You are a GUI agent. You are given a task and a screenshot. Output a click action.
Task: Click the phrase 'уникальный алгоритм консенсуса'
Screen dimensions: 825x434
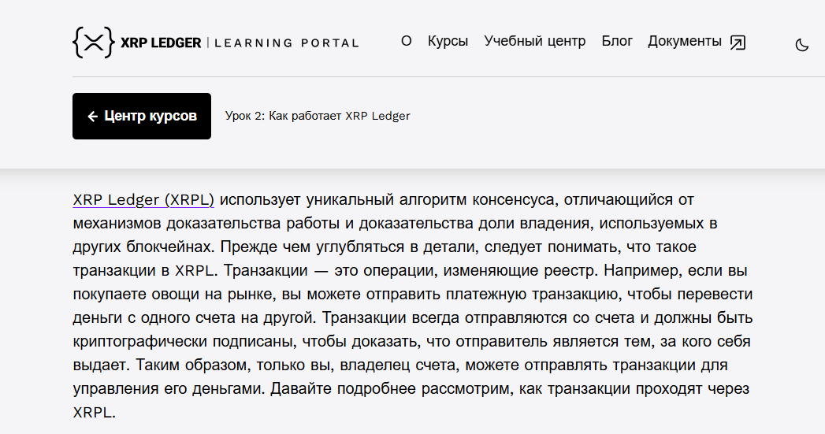click(x=430, y=200)
